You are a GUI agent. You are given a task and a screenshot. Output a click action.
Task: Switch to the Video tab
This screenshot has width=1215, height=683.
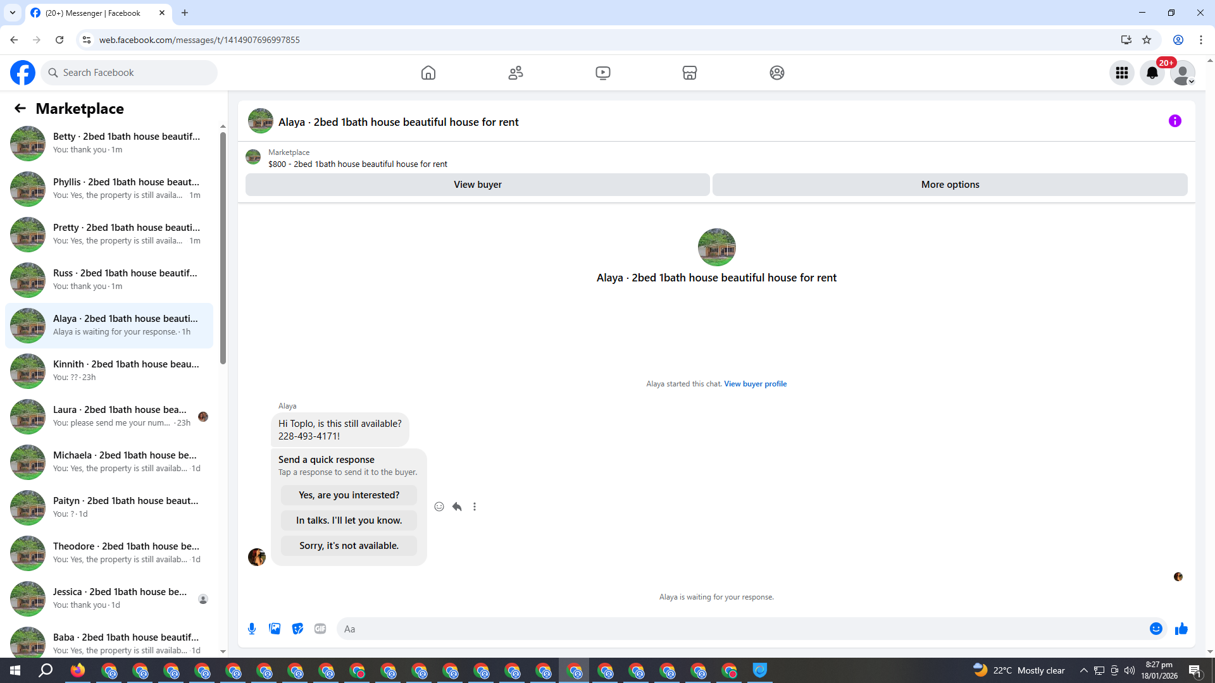pos(602,73)
